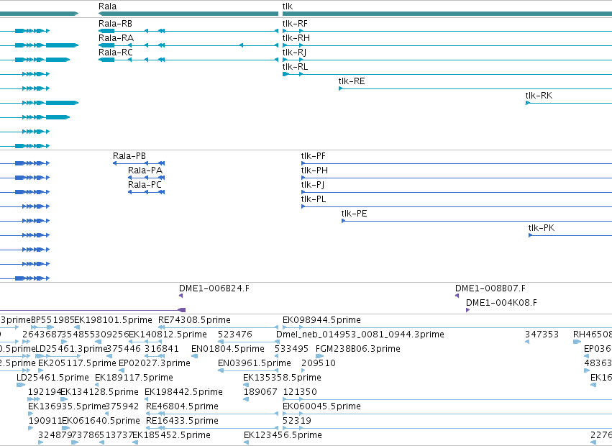Click the purple DME1-006B24.F arrowhead glyph
Screen dimensions: 612x446
click(181, 296)
